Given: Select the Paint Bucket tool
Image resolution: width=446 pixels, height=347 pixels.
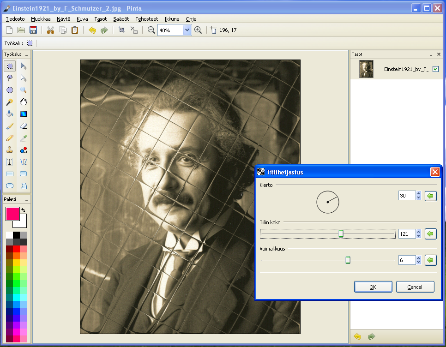Looking at the screenshot, I should tap(10, 114).
